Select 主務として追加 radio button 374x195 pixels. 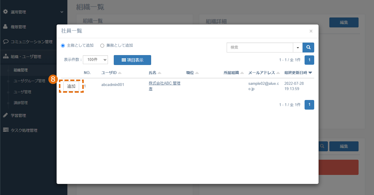pyautogui.click(x=63, y=45)
